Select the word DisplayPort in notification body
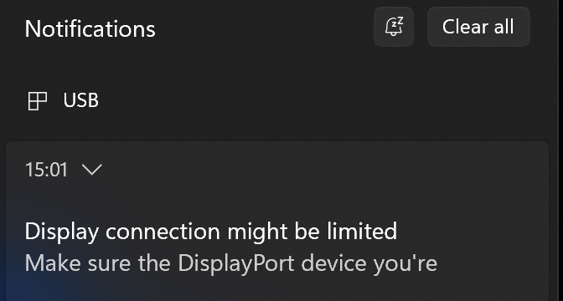Screen dimensions: 563x301 236,264
